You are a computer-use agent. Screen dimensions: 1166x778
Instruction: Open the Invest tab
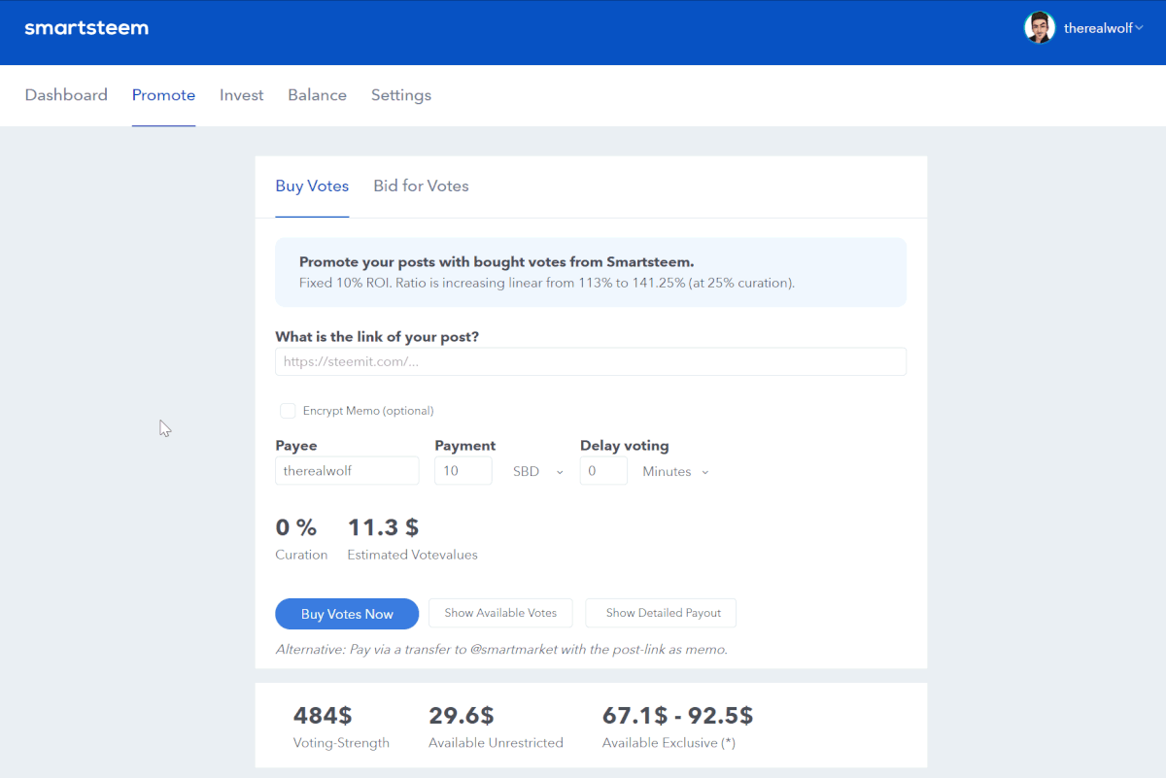[x=241, y=95]
